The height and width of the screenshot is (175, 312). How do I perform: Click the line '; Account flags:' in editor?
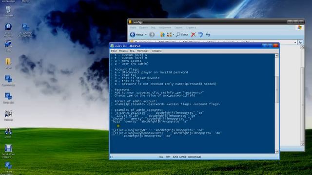click(125, 70)
